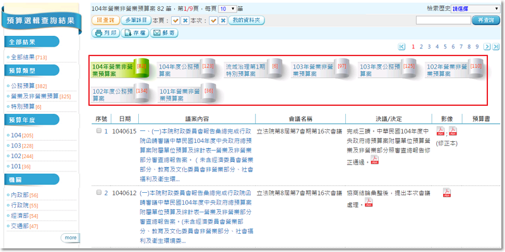Screen dimensions: 505x252
Task: Open the per-page count dropdown
Action: [x=231, y=9]
